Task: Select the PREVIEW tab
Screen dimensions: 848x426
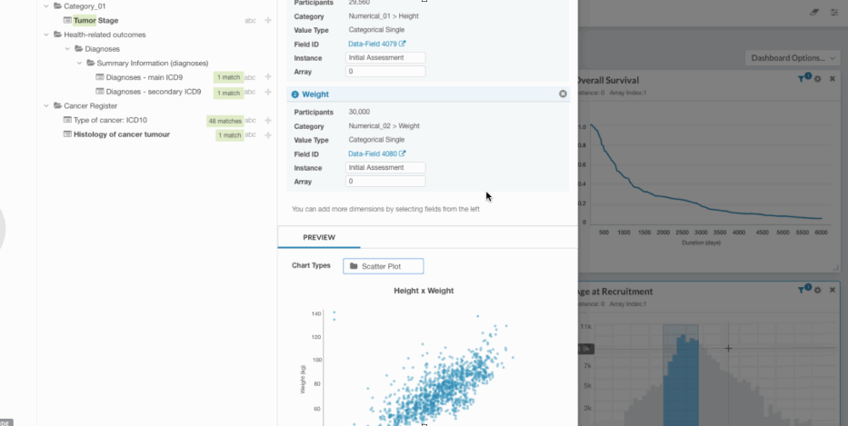Action: coord(319,237)
